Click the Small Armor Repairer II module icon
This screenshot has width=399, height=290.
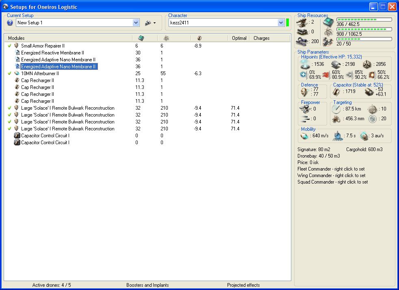17,46
